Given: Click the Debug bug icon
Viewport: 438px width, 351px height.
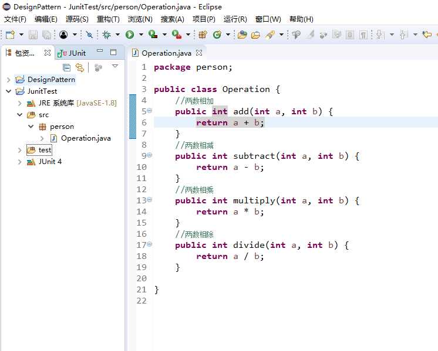Looking at the screenshot, I should [x=106, y=35].
